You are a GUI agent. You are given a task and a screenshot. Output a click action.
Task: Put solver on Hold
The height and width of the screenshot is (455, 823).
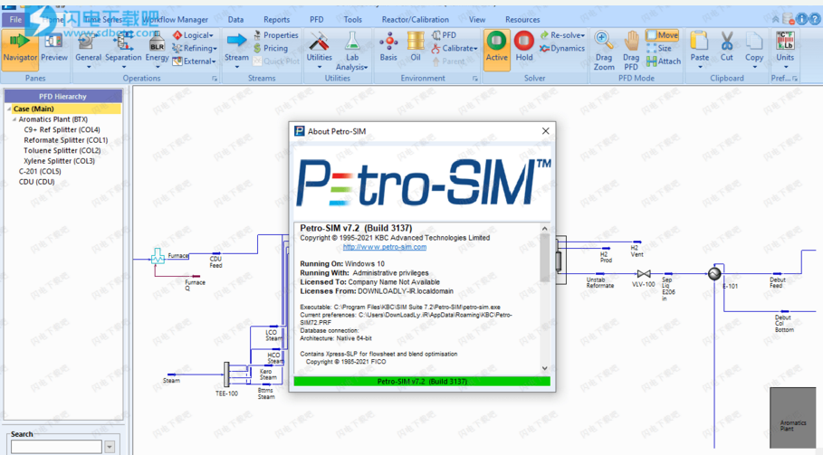pyautogui.click(x=524, y=47)
